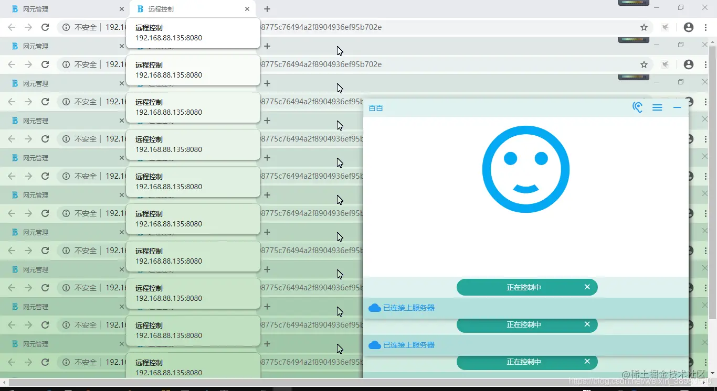This screenshot has width=717, height=391.
Task: Bookmark page with star in outermost browser
Action: tap(644, 27)
